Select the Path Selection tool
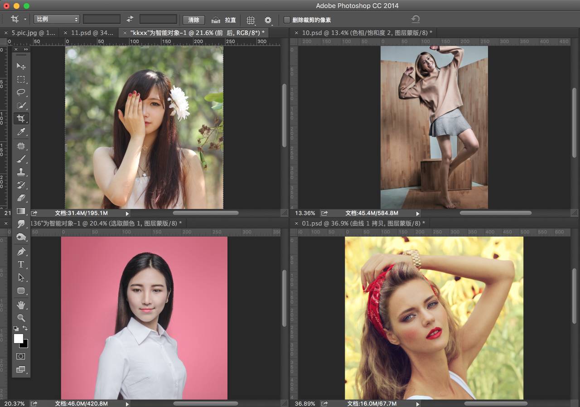The image size is (580, 407). [x=21, y=277]
